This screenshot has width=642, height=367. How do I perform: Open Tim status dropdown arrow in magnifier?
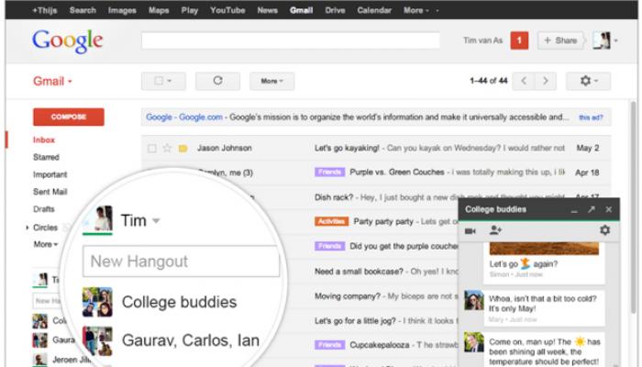(x=156, y=221)
